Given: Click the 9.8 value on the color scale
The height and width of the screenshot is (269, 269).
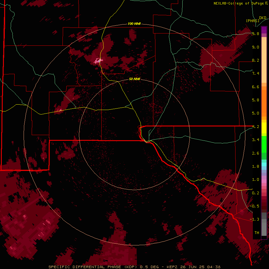Looking at the screenshot, I should [256, 33].
